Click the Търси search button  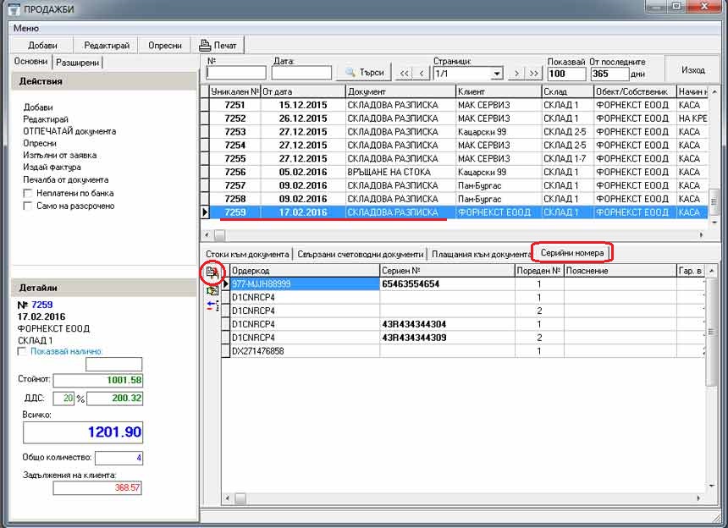click(365, 73)
